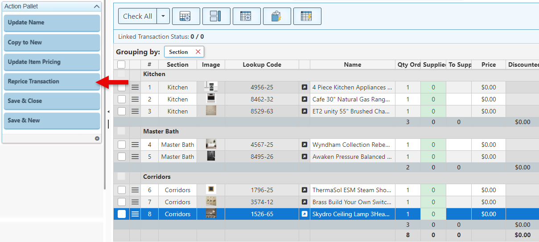Screen dimensions: 539x242
Task: Click the table with lightning bolt icon
Action: [x=307, y=16]
